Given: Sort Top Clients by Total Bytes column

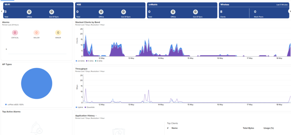Looking at the screenshot, I should point(248,128).
